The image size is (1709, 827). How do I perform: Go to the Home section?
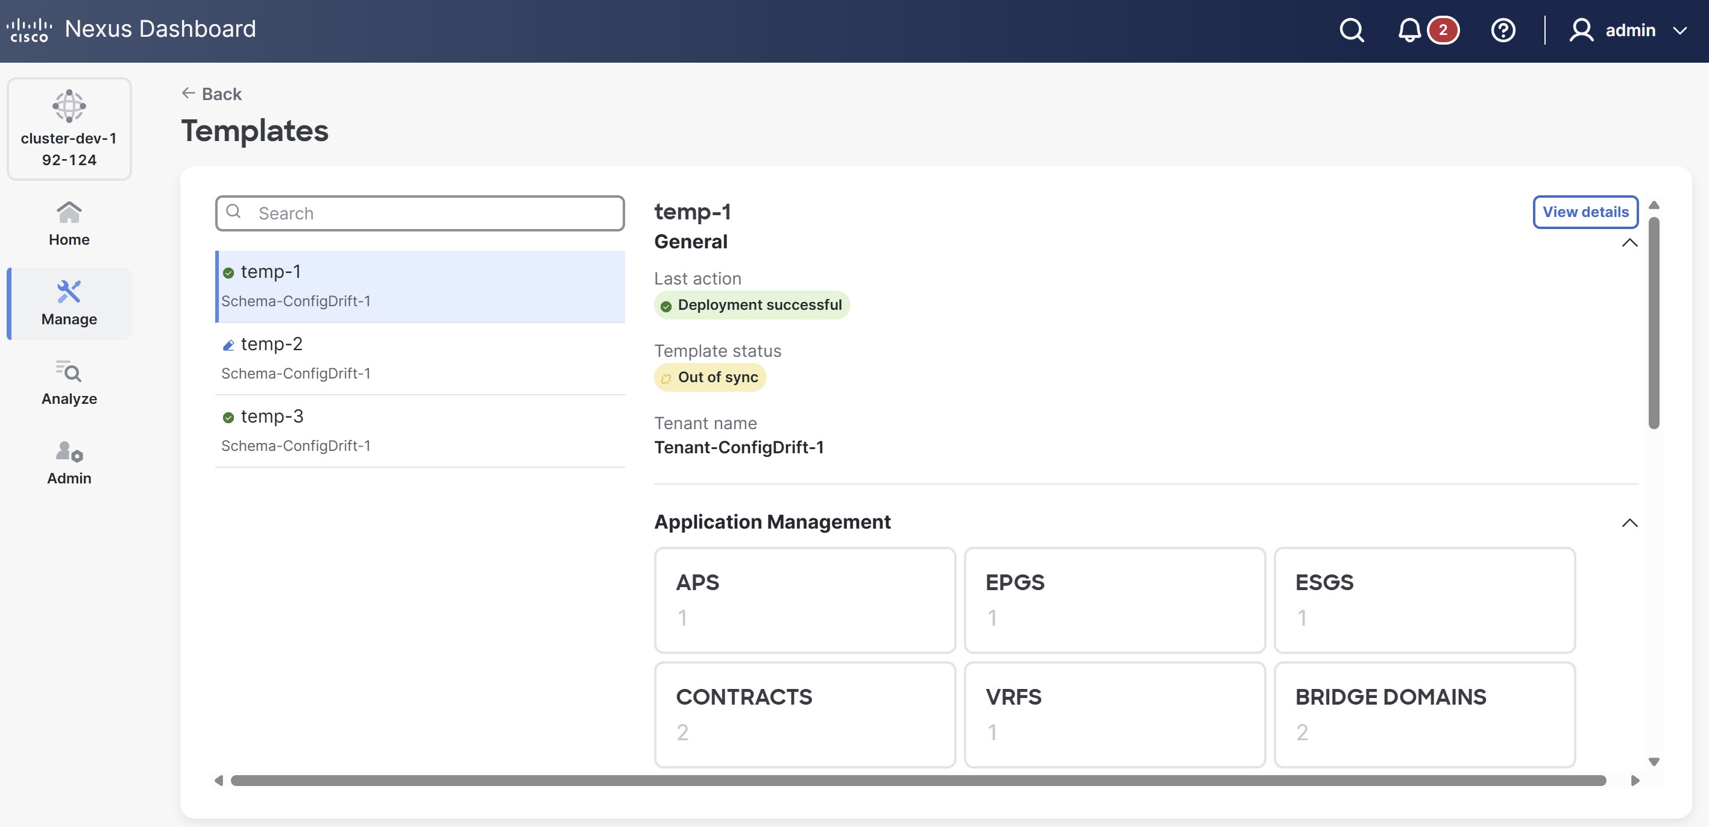pos(69,224)
